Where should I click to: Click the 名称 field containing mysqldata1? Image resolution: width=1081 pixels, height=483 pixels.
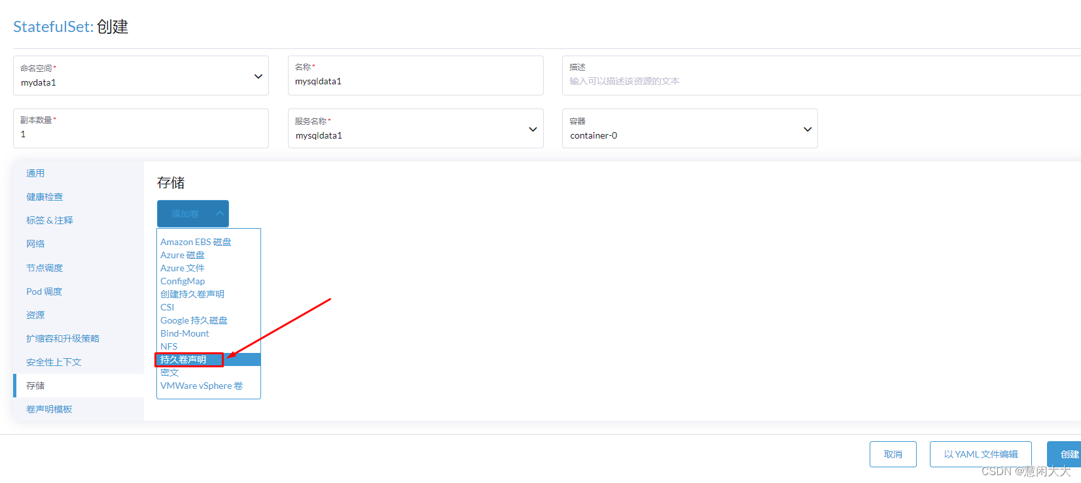[416, 76]
